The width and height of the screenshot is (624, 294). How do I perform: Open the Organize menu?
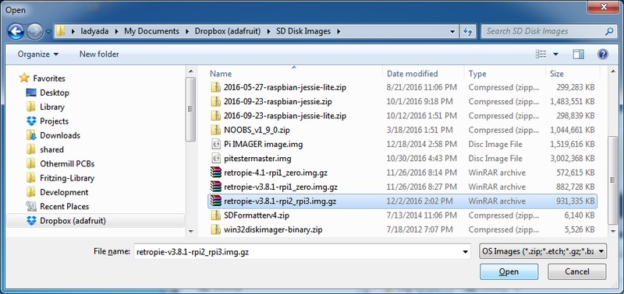(37, 54)
